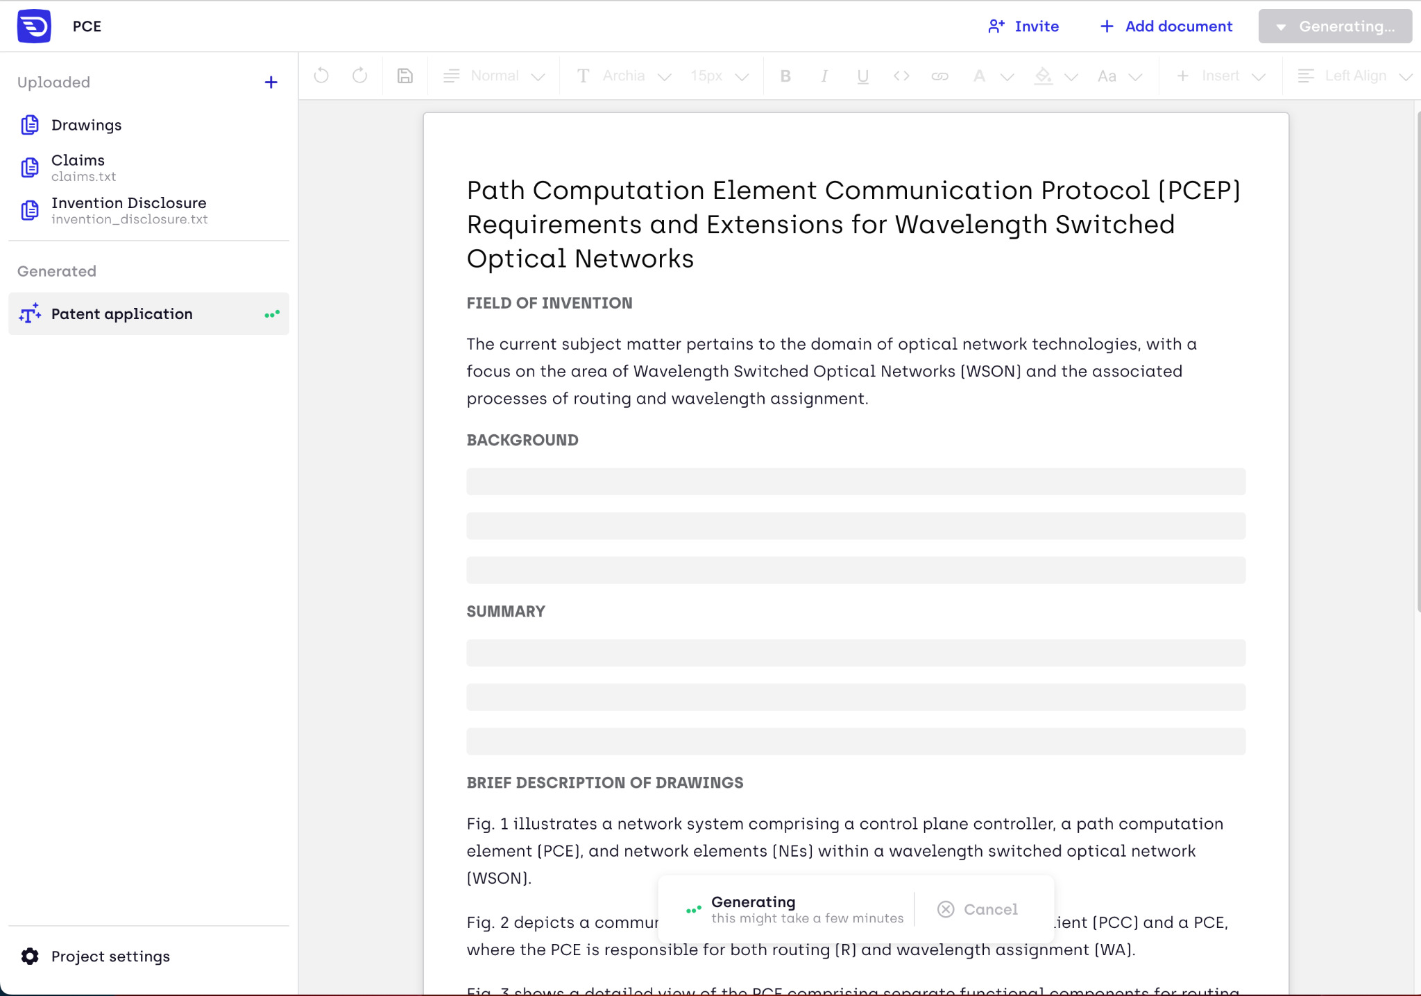Toggle underline formatting
This screenshot has width=1421, height=996.
[862, 76]
